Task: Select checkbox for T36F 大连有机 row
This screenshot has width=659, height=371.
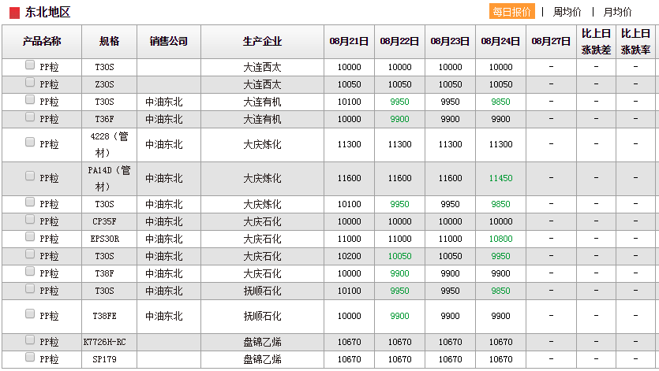Action: click(30, 117)
